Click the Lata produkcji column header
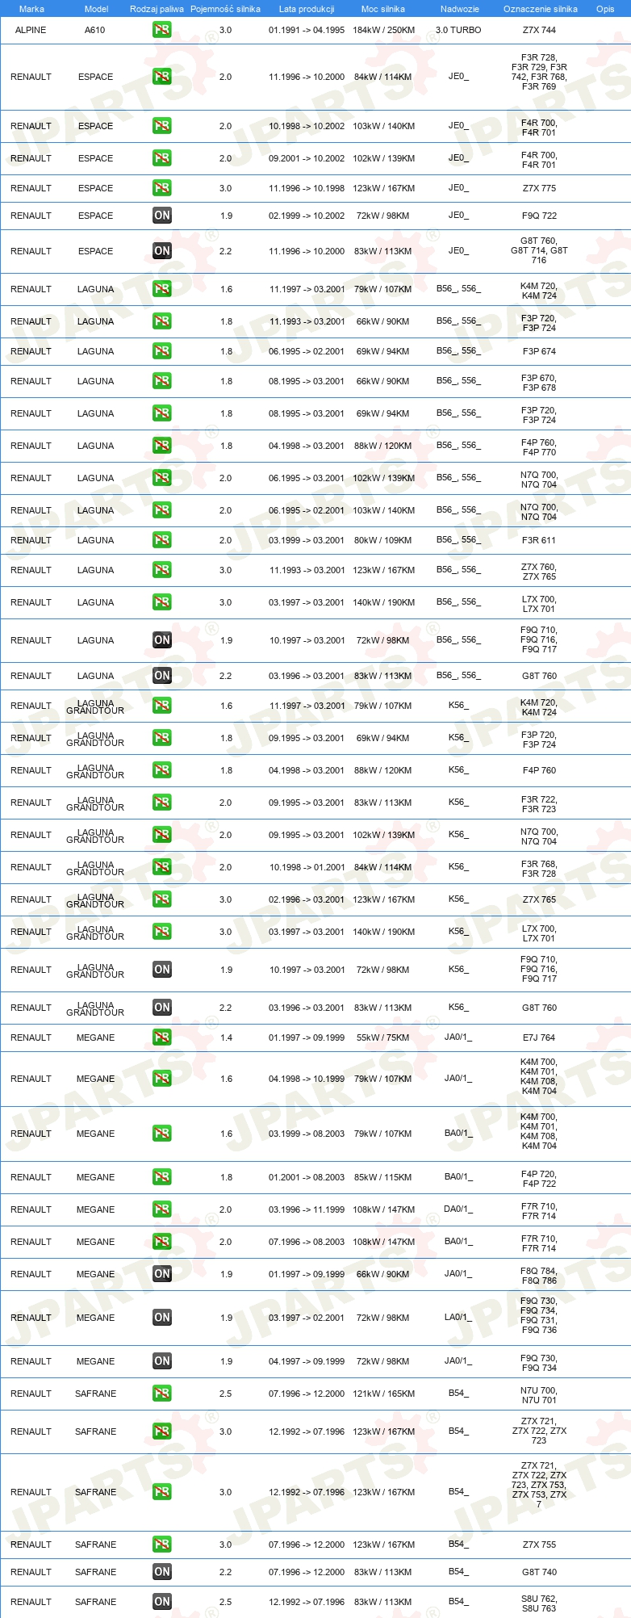 [307, 9]
